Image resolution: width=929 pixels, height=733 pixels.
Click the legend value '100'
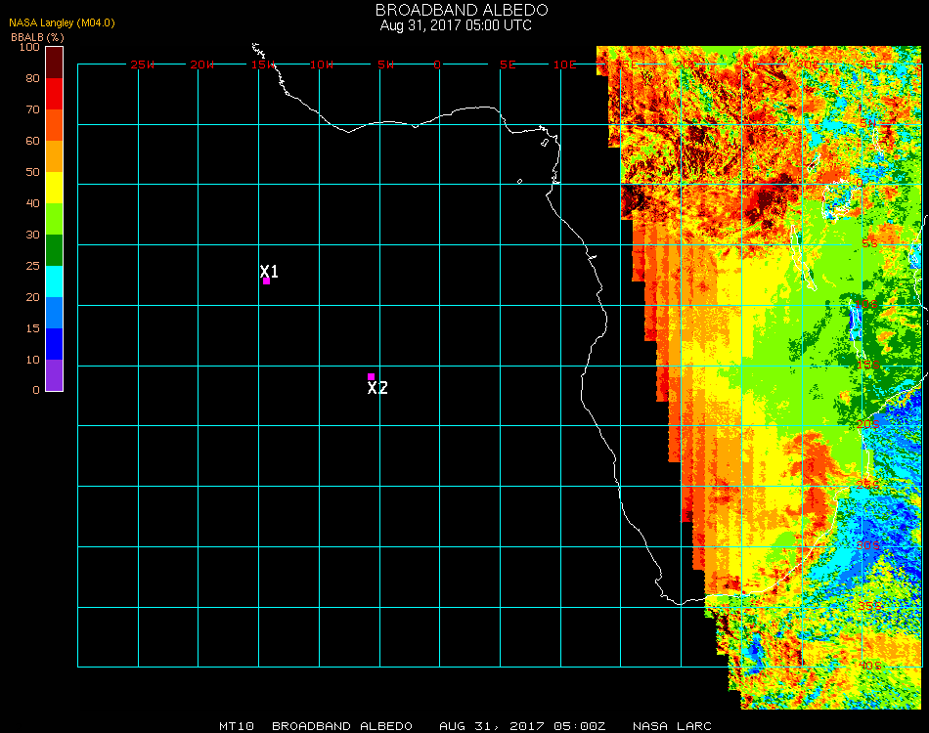[x=29, y=47]
